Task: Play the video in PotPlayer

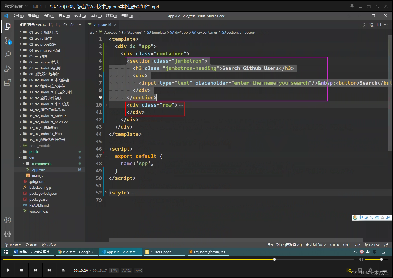Action: [8, 270]
